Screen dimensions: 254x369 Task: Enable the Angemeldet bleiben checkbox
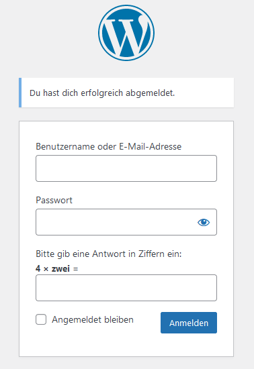(41, 319)
